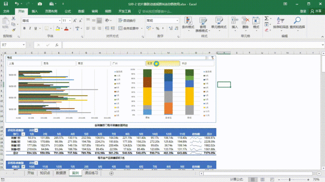
Task: Open the number format combo box
Action: (162, 21)
